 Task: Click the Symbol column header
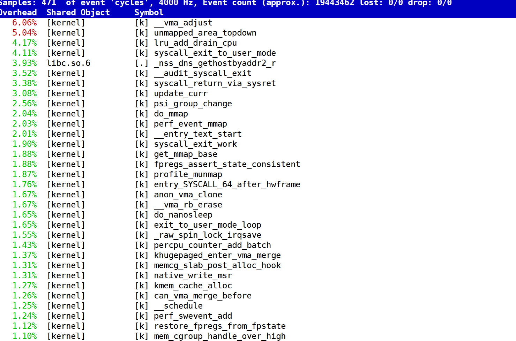(x=149, y=13)
